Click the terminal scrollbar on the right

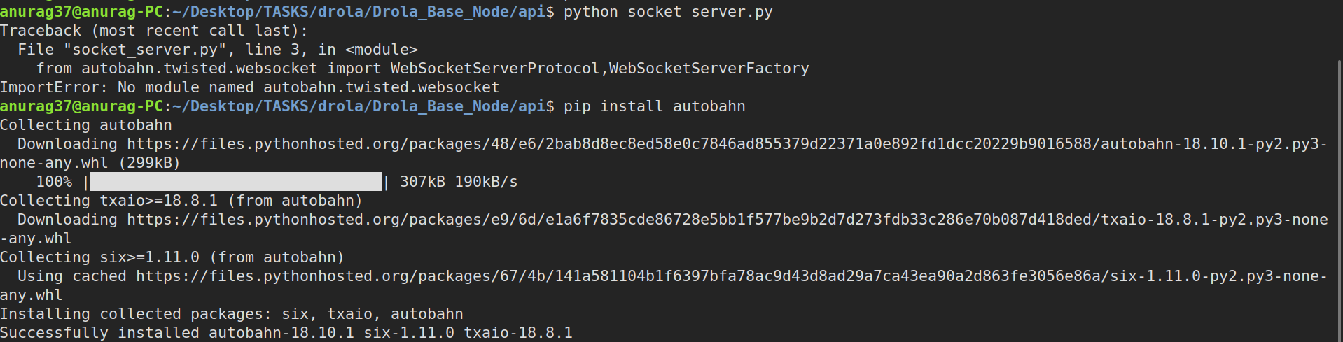click(1339, 201)
